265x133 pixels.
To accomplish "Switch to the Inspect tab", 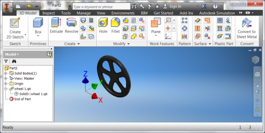I will [x=49, y=13].
